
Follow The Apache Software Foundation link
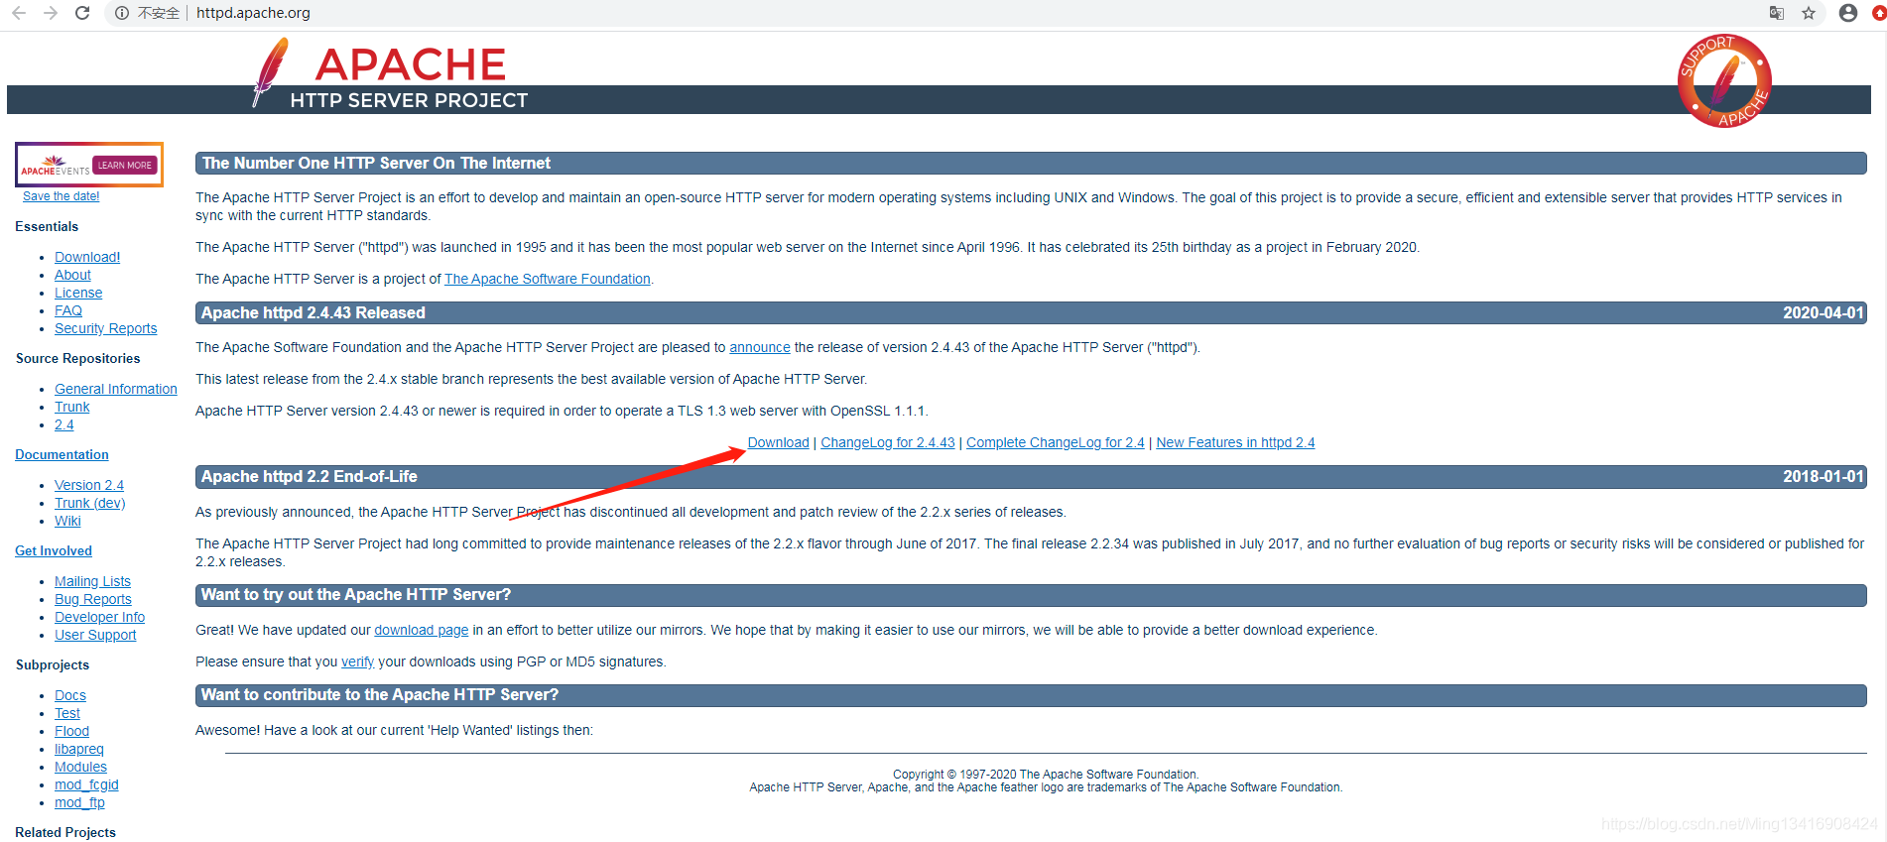tap(548, 279)
